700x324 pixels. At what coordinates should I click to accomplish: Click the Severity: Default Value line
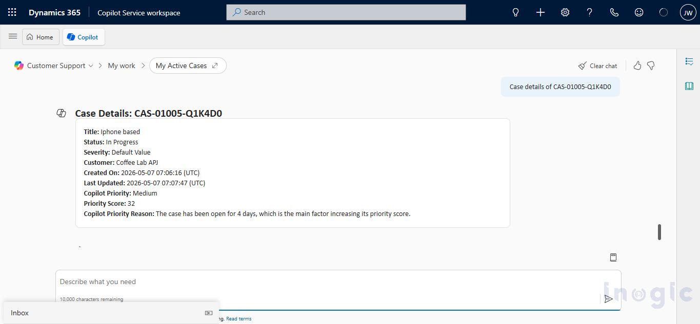(117, 152)
